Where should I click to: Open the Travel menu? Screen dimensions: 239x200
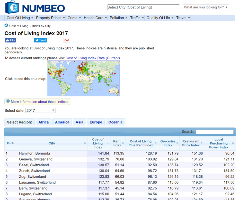[183, 18]
